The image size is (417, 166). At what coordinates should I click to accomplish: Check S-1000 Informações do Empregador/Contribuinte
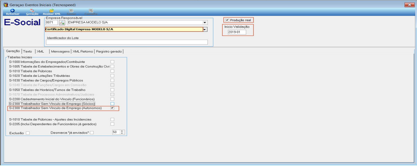112,62
